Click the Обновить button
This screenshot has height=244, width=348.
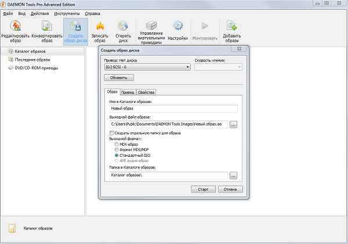(119, 77)
